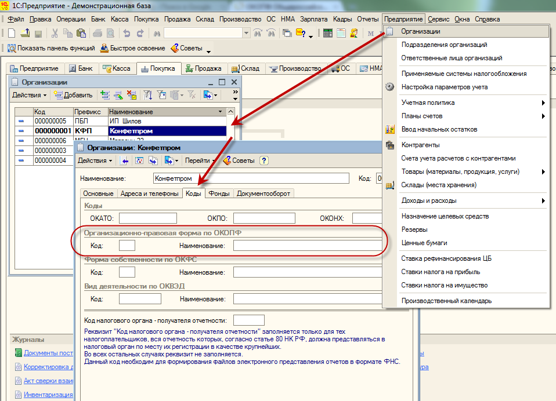Switch to Адреса и телефоны tab

[149, 194]
